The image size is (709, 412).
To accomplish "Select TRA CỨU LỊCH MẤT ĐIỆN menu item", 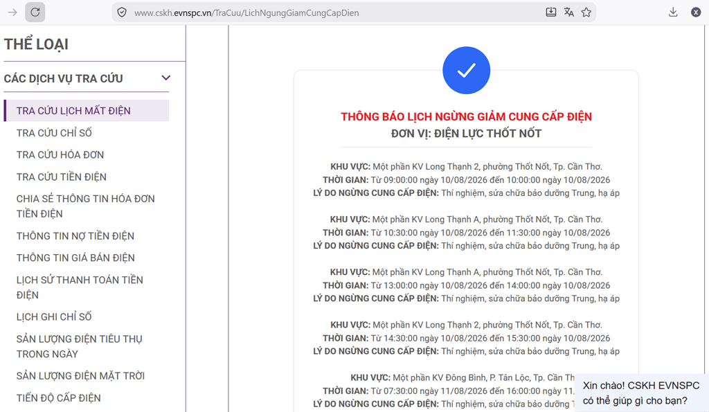I will click(x=87, y=111).
